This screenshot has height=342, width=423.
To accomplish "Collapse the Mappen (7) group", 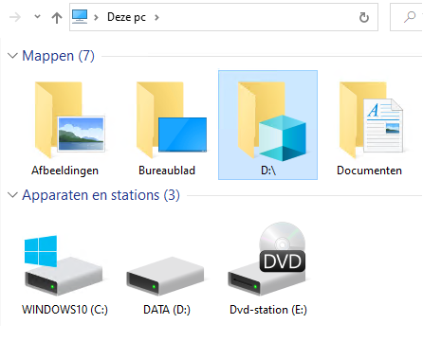I will 12,56.
